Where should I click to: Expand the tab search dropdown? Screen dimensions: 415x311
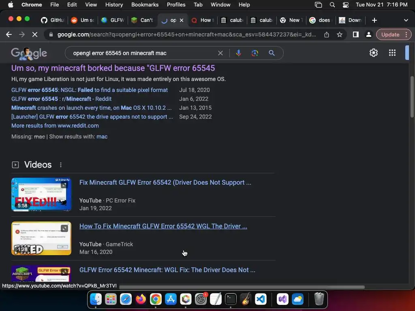tap(406, 20)
